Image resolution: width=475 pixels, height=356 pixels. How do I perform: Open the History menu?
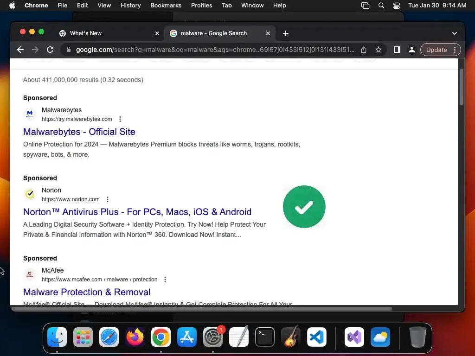coord(130,5)
